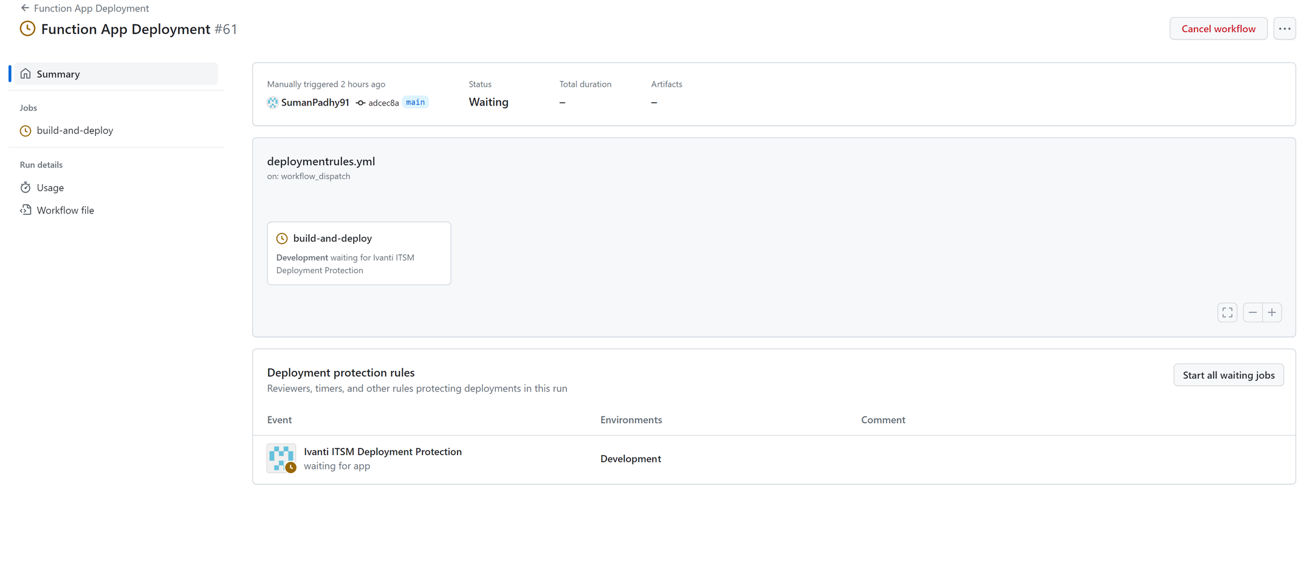
Task: Open the Usage run details page
Action: pyautogui.click(x=50, y=188)
